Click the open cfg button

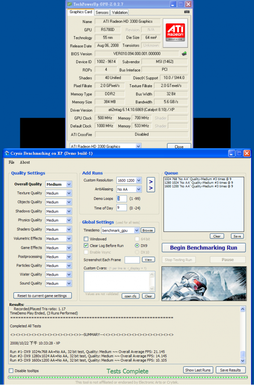pos(131,296)
